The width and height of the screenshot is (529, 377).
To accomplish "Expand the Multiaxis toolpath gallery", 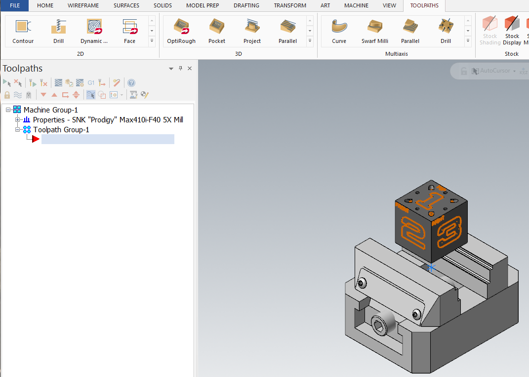I will pos(468,41).
